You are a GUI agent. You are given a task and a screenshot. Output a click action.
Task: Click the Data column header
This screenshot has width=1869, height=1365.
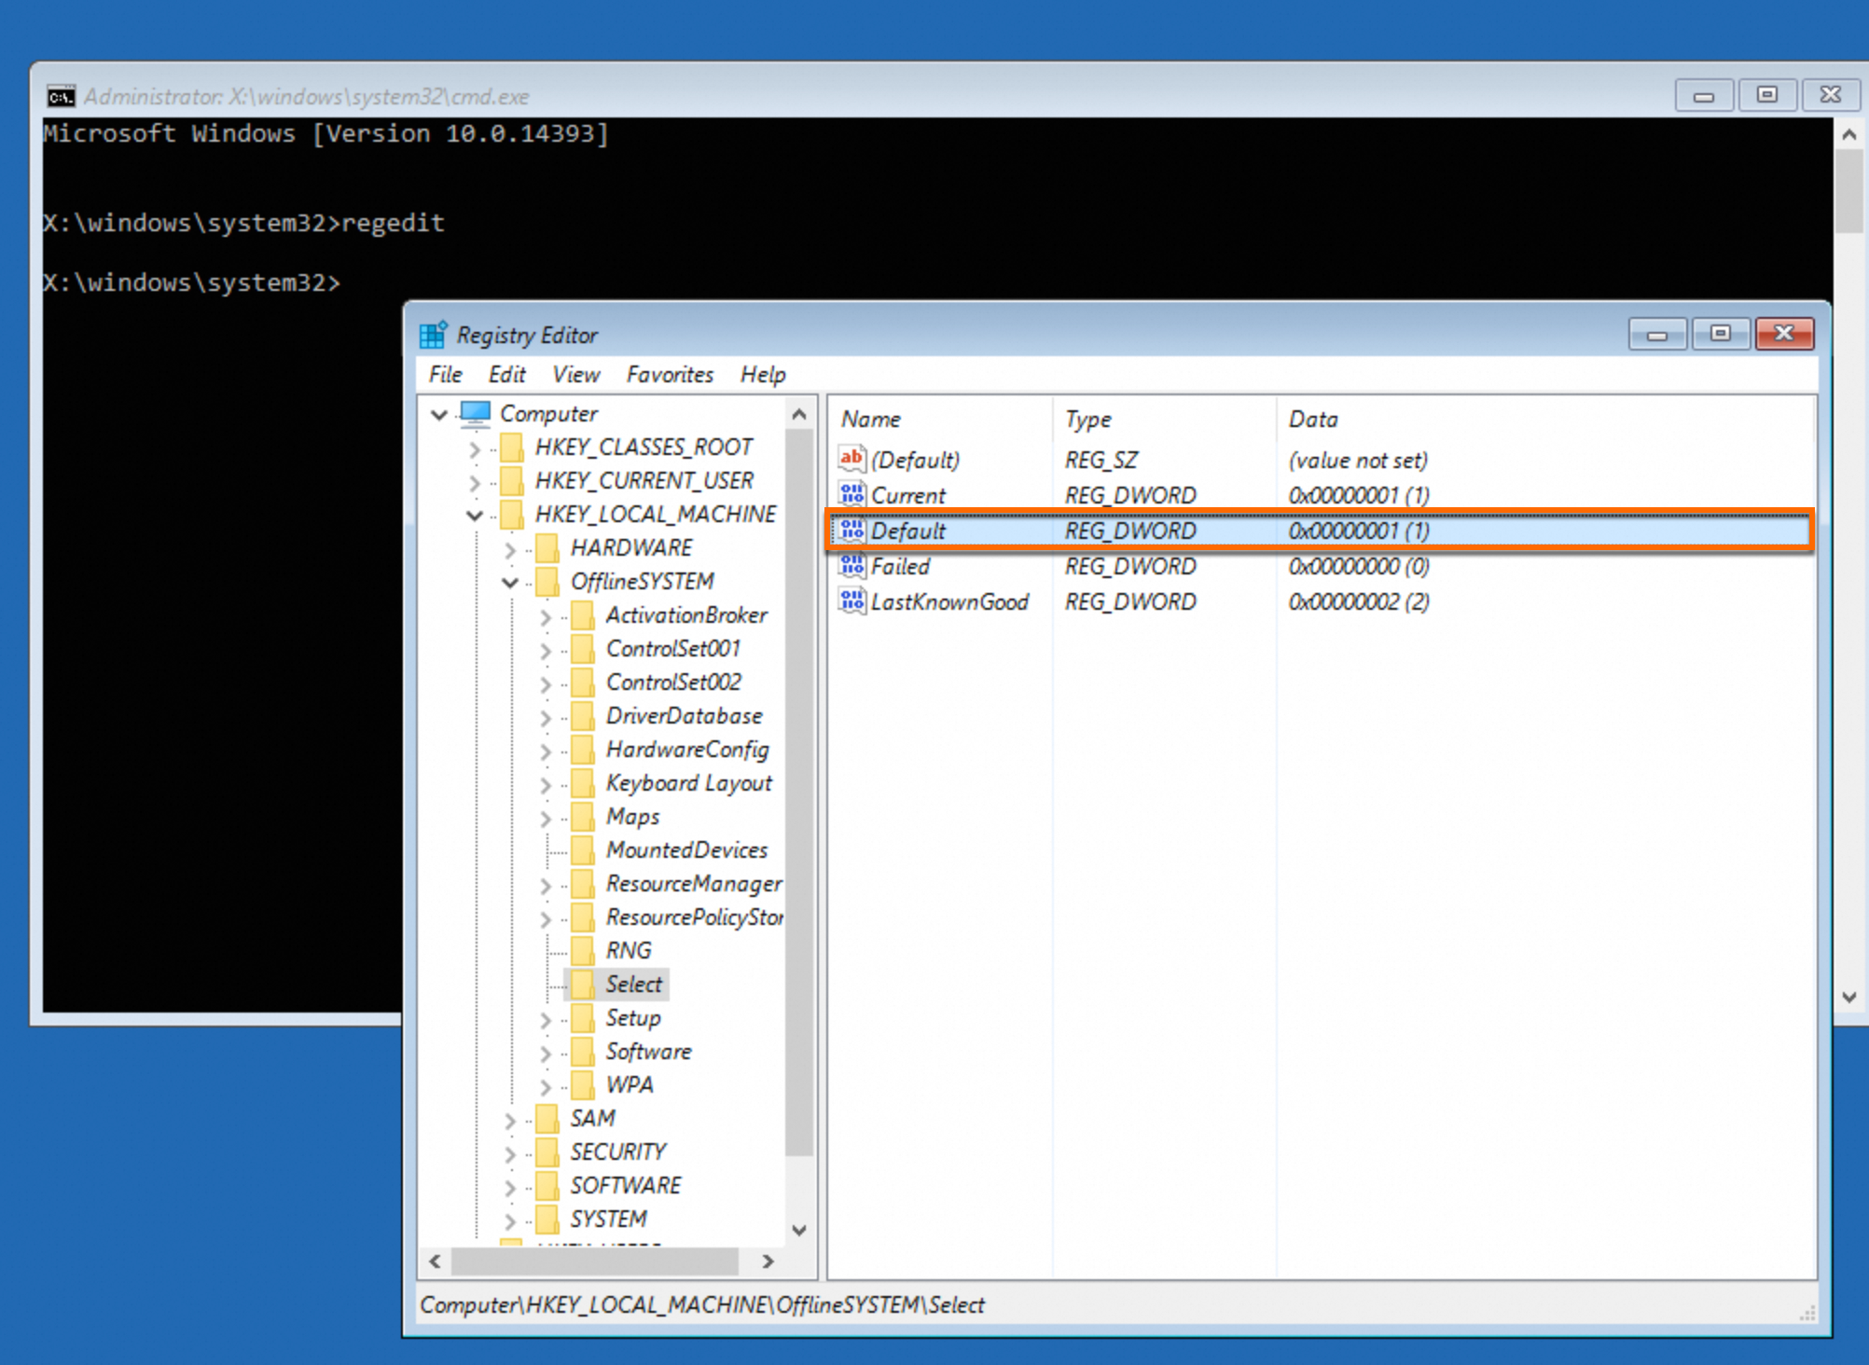(x=1313, y=420)
